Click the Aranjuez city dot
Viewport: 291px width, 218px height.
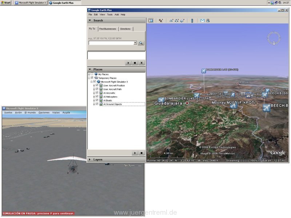(x=238, y=84)
